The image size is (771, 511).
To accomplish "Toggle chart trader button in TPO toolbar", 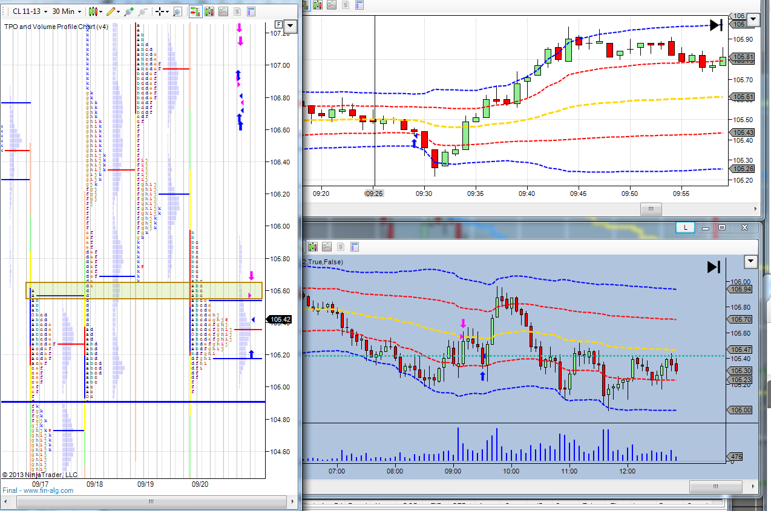I will coord(195,11).
